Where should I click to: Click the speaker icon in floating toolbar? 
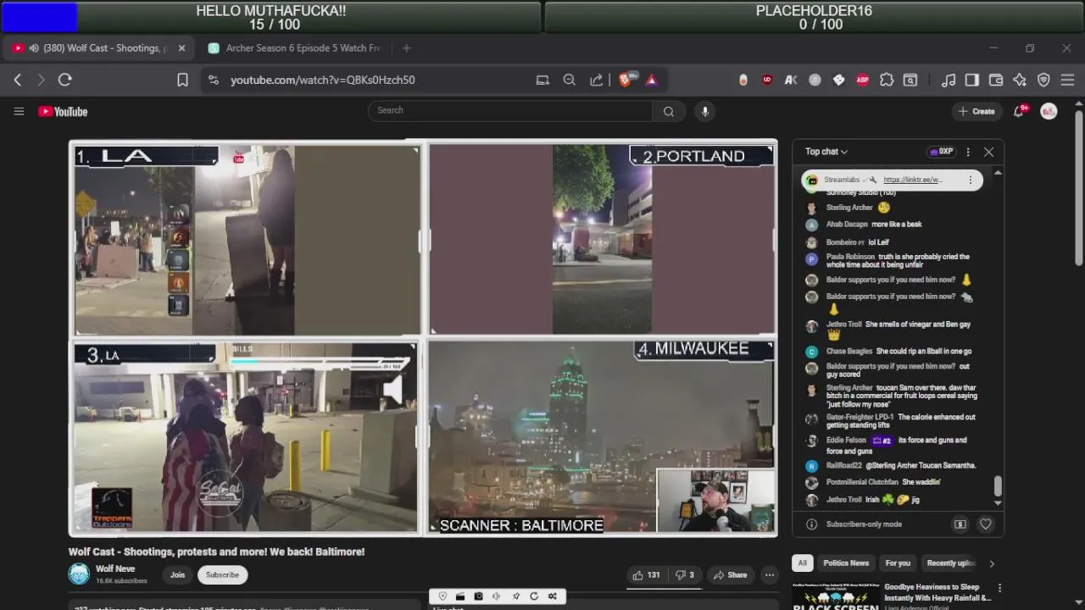pyautogui.click(x=497, y=596)
